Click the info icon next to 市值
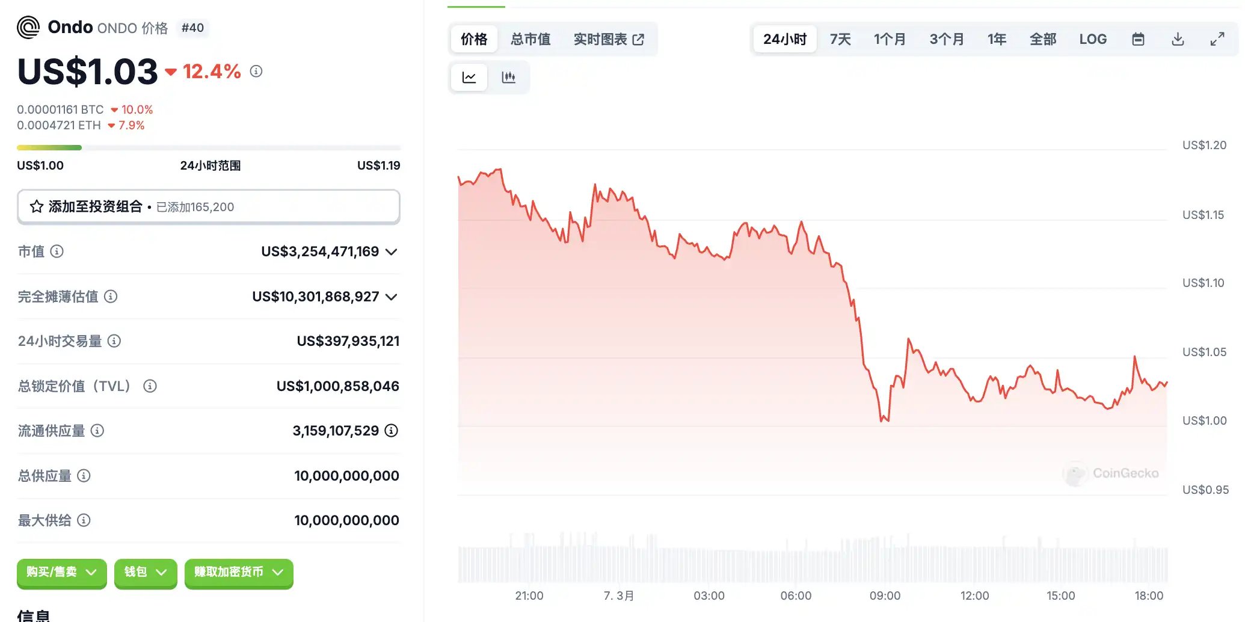This screenshot has width=1245, height=622. (57, 251)
